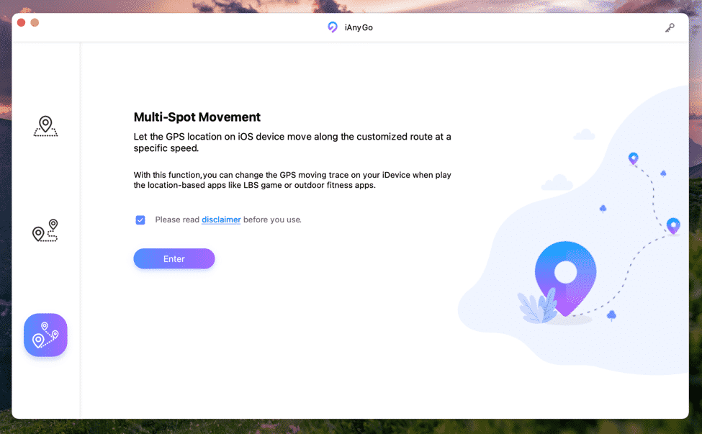The image size is (702, 434).
Task: Click the "Please read" label text
Action: [x=177, y=220]
